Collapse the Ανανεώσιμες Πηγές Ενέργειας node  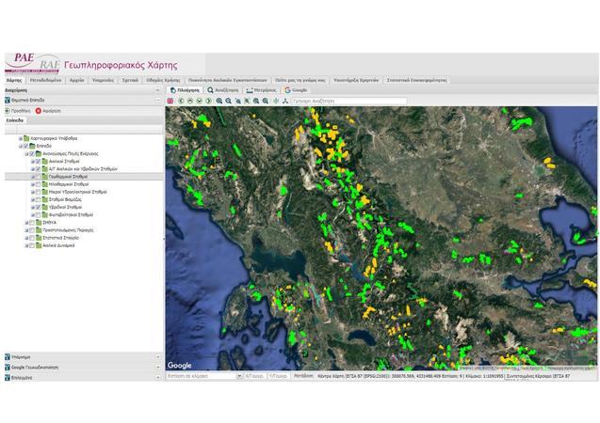(x=26, y=153)
